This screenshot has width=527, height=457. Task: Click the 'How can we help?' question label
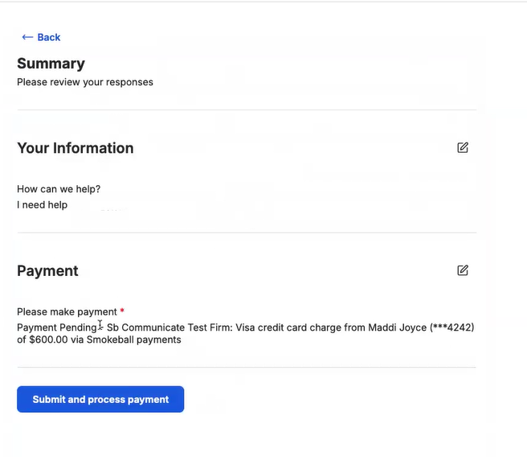(x=59, y=189)
